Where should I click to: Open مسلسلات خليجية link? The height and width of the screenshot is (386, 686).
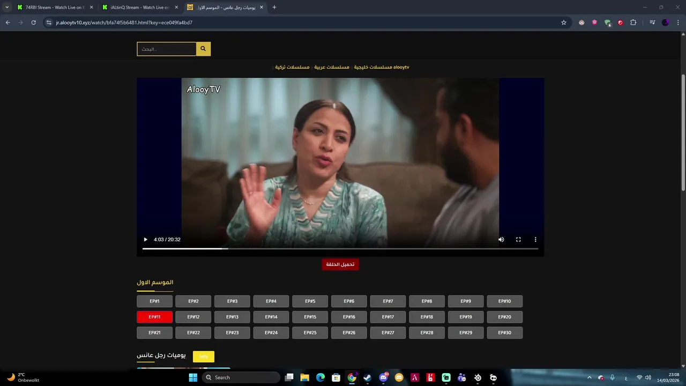click(372, 67)
